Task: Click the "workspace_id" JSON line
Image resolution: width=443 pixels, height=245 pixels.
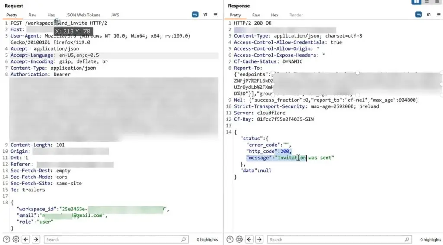Action: tap(93, 209)
